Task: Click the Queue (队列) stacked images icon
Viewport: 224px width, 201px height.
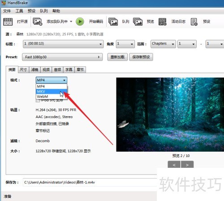Action: [x=113, y=22]
